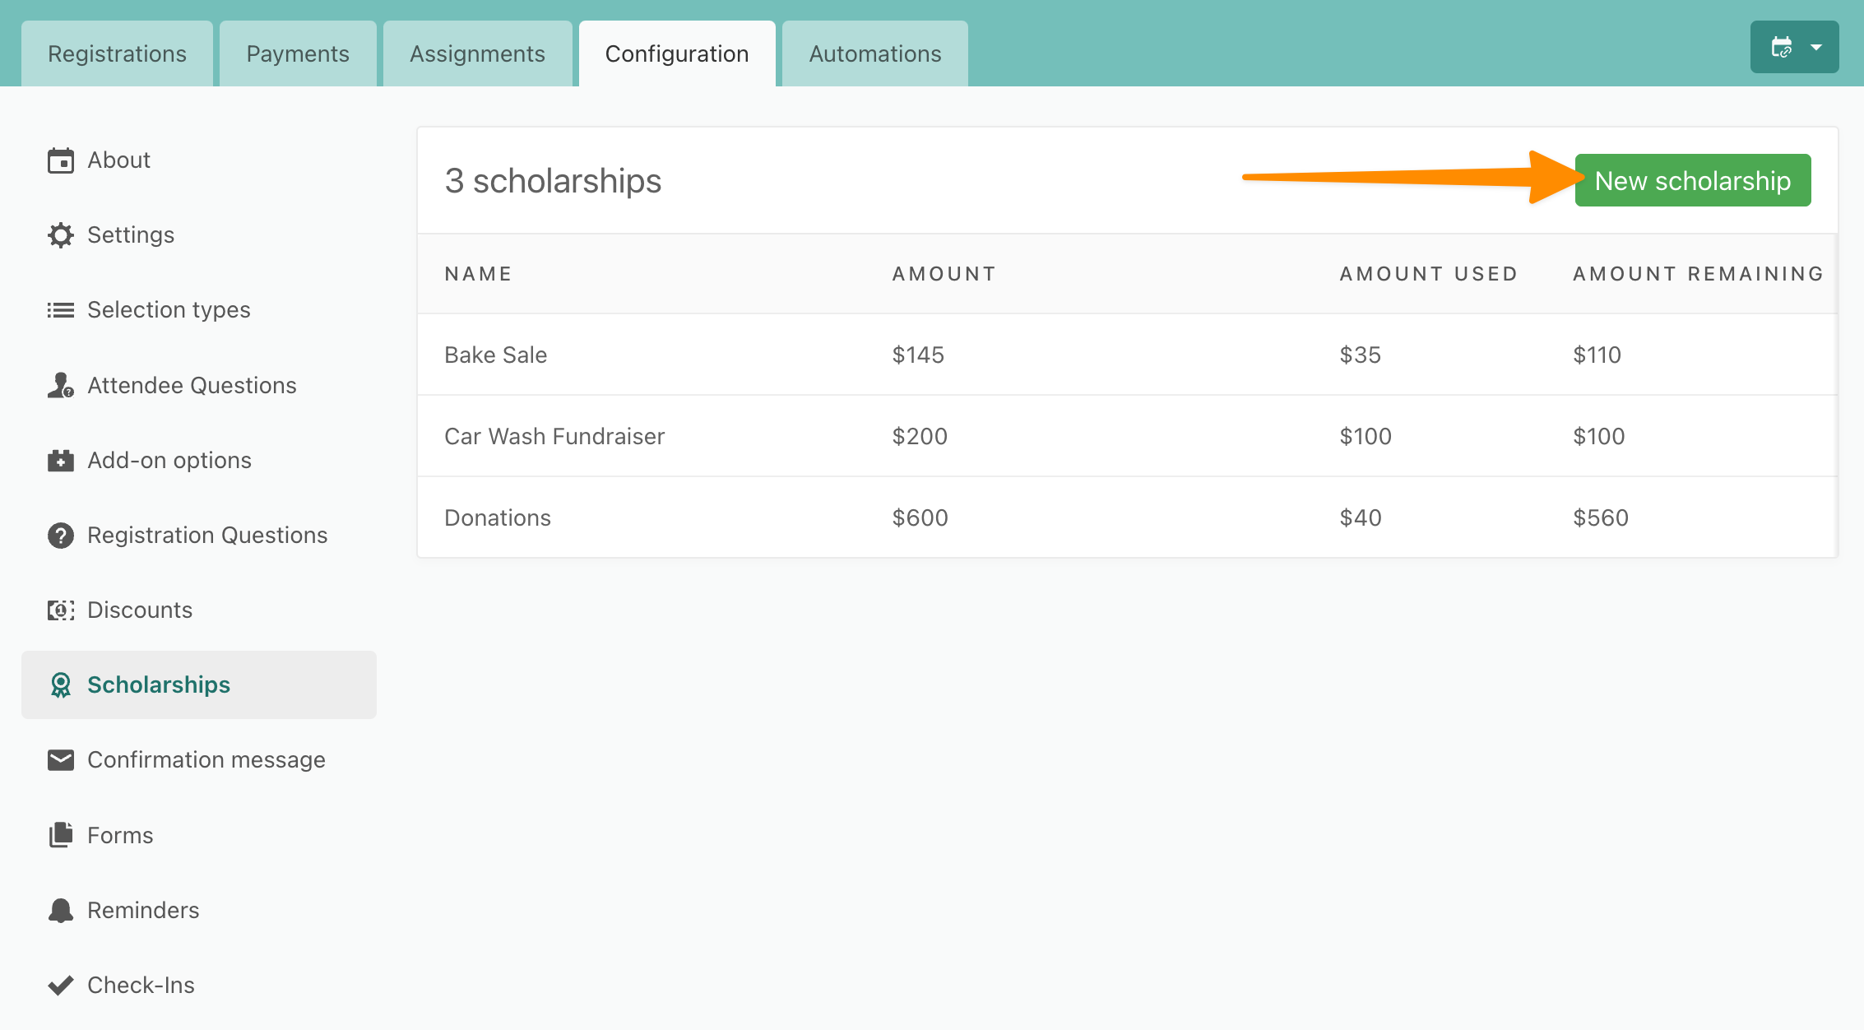The image size is (1864, 1030).
Task: Click the Settings gear icon
Action: 61,235
